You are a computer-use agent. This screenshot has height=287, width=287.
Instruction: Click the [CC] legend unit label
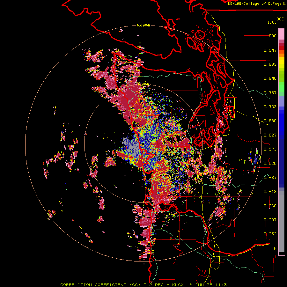click(272, 22)
